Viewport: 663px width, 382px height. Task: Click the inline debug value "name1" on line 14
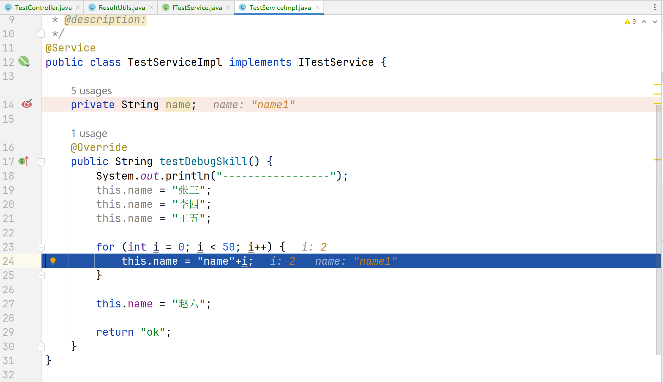[273, 105]
